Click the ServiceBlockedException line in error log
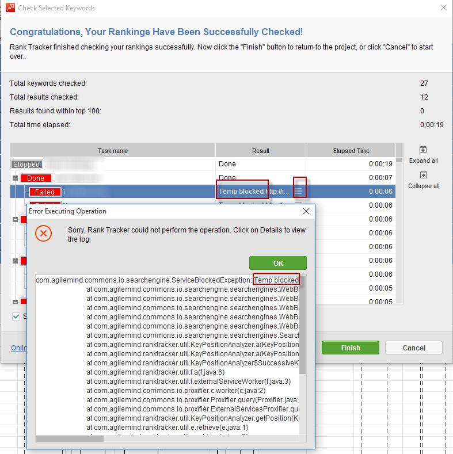This screenshot has height=454, width=453. (x=167, y=280)
